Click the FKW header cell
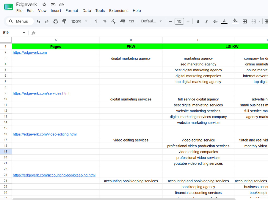This screenshot has height=200, width=268. [x=131, y=46]
